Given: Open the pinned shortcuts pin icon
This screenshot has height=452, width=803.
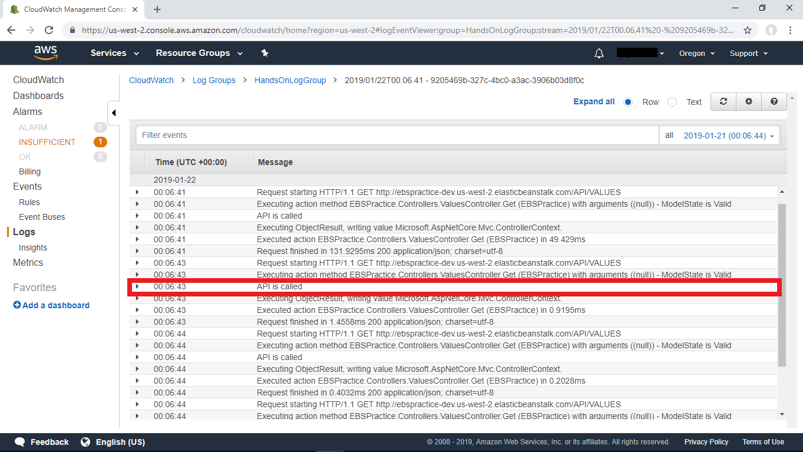Looking at the screenshot, I should (265, 53).
